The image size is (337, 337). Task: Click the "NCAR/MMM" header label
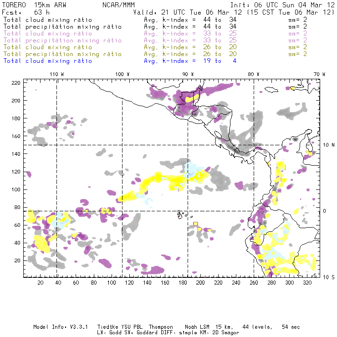[x=119, y=5]
